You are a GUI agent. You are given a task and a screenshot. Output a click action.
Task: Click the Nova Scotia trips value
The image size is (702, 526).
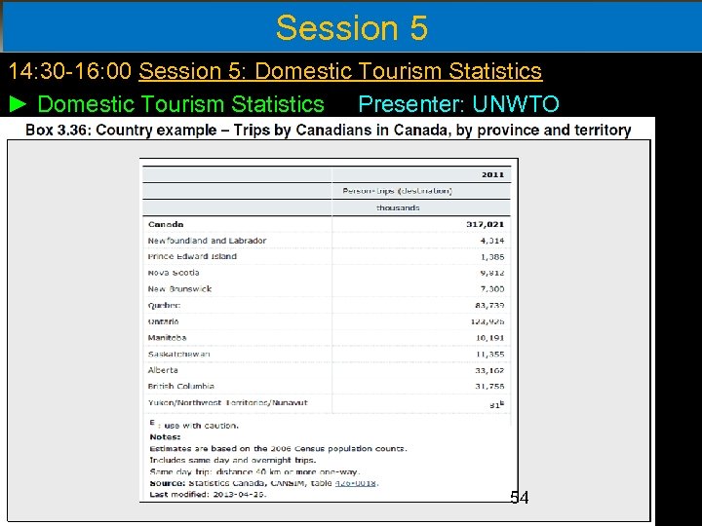pyautogui.click(x=492, y=273)
